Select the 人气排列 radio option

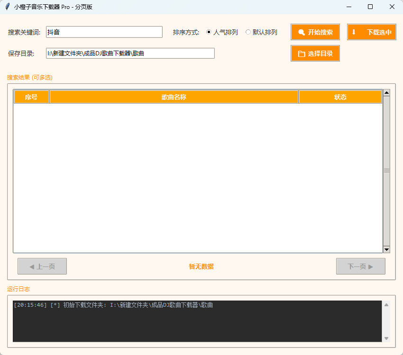222,32
